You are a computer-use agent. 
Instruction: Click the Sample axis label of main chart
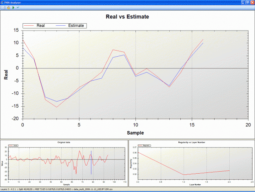tap(135, 133)
